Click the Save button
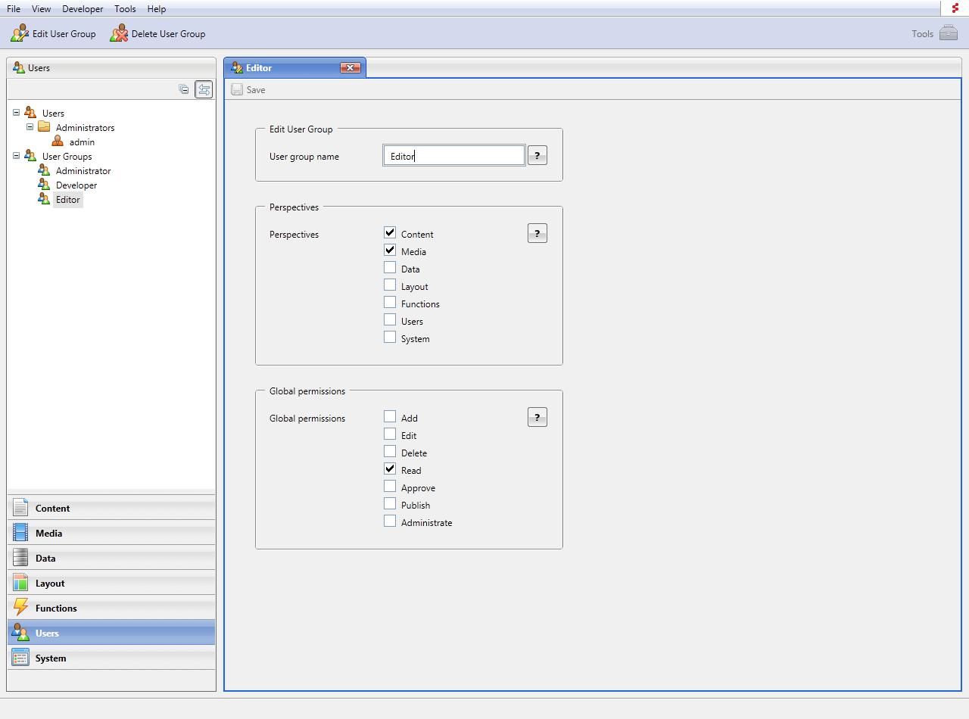This screenshot has width=969, height=719. (249, 90)
